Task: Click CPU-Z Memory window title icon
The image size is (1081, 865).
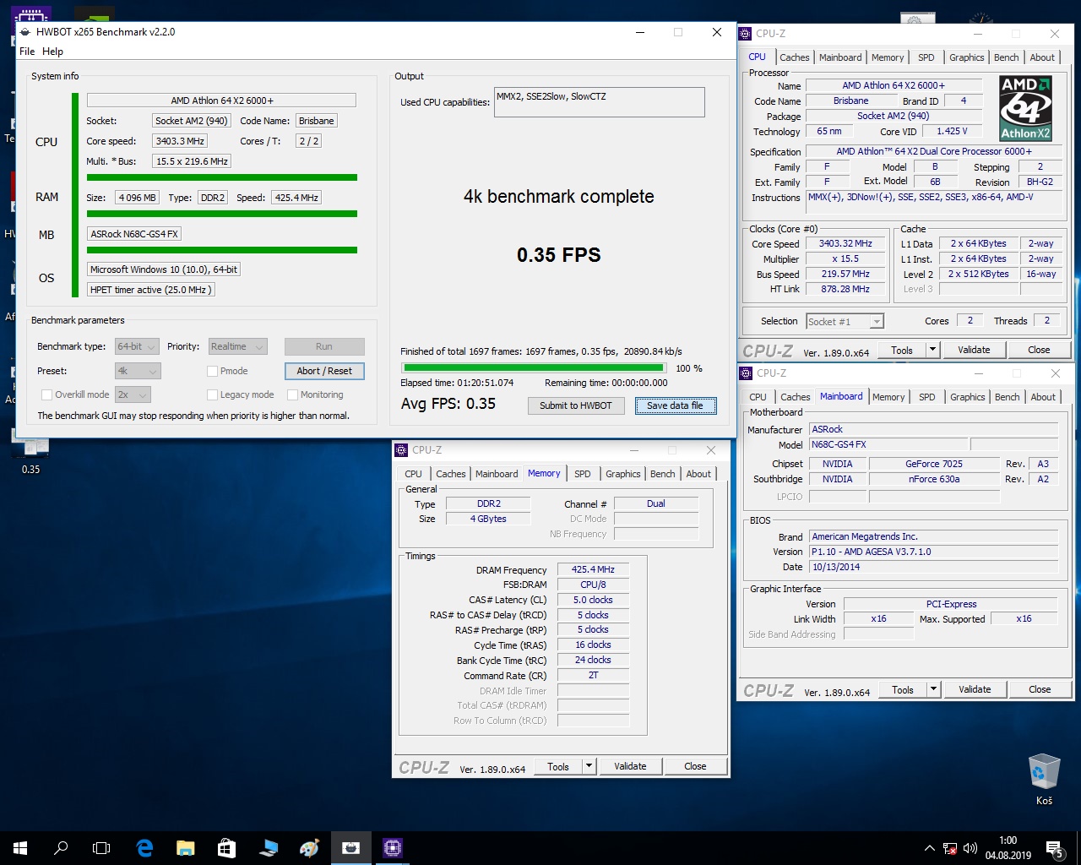Action: [401, 450]
